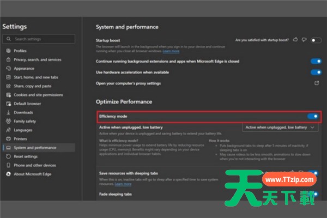Click Learn more link under Startup boost
This screenshot has width=327, height=218.
pyautogui.click(x=171, y=51)
